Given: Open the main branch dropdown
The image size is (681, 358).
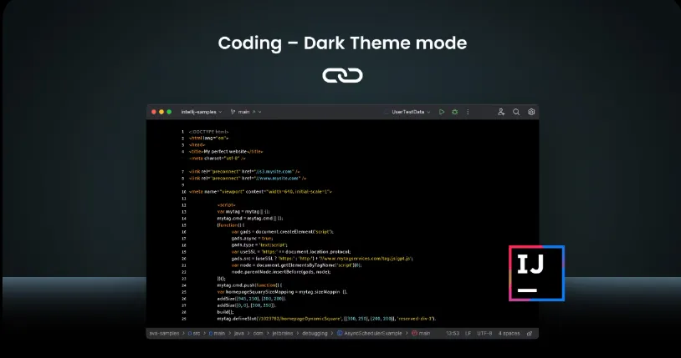Looking at the screenshot, I should tap(243, 111).
